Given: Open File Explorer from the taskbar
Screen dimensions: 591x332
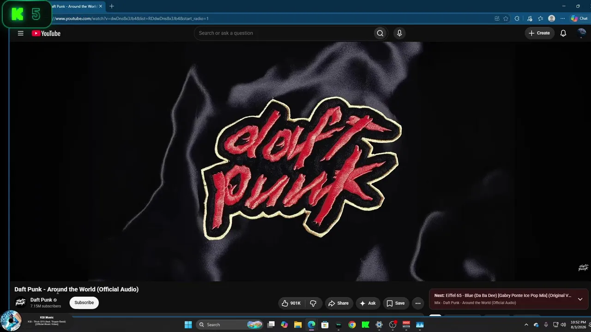Looking at the screenshot, I should coord(298,325).
